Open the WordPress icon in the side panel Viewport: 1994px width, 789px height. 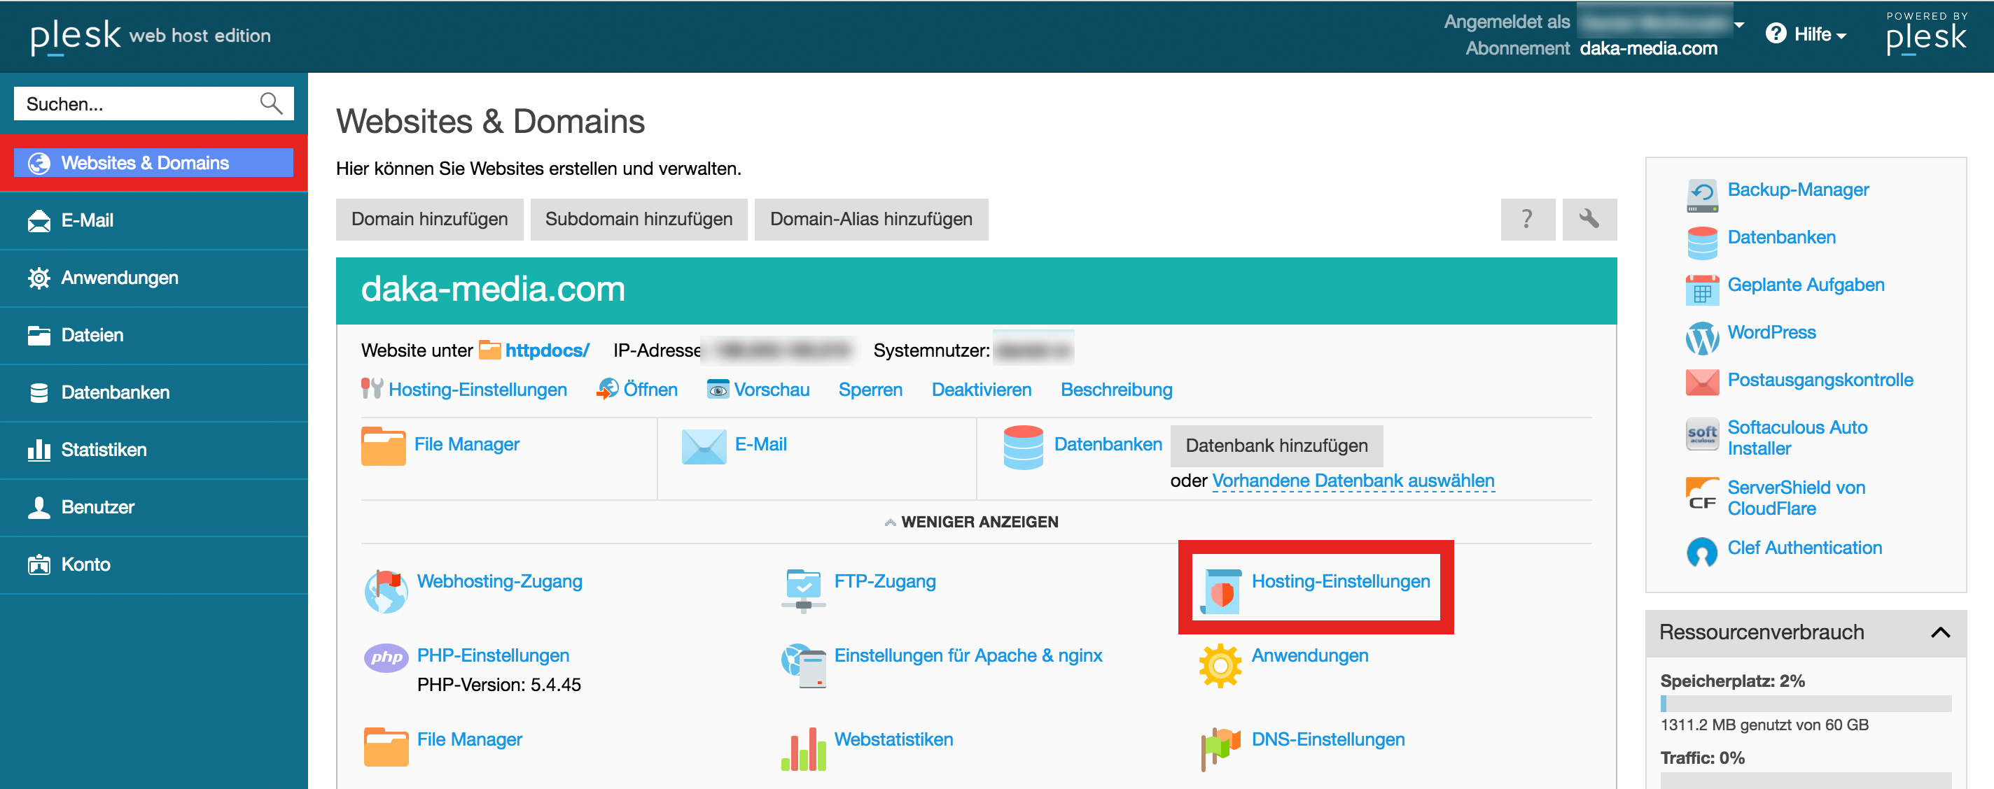pyautogui.click(x=1701, y=338)
